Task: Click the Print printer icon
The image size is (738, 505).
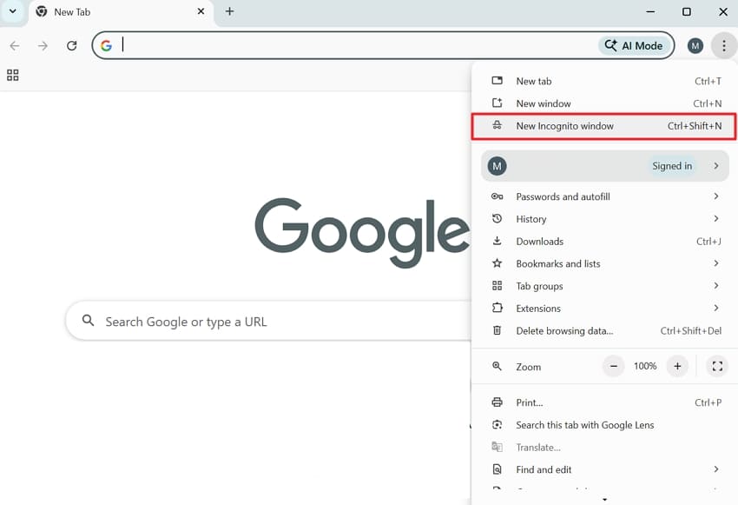Action: point(497,402)
